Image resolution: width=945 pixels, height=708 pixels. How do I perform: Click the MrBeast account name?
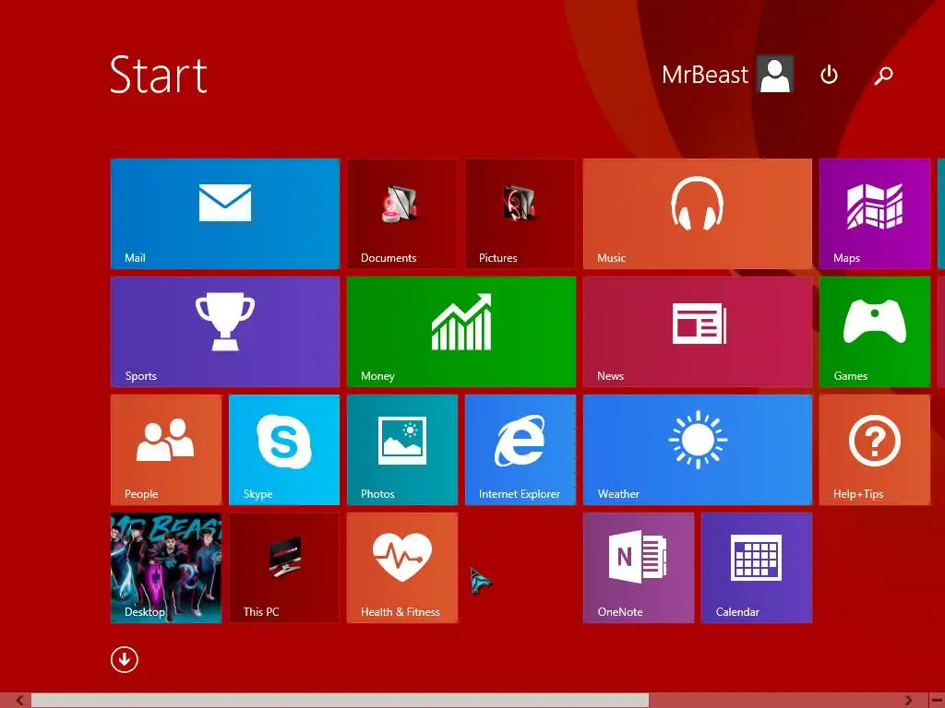click(704, 75)
